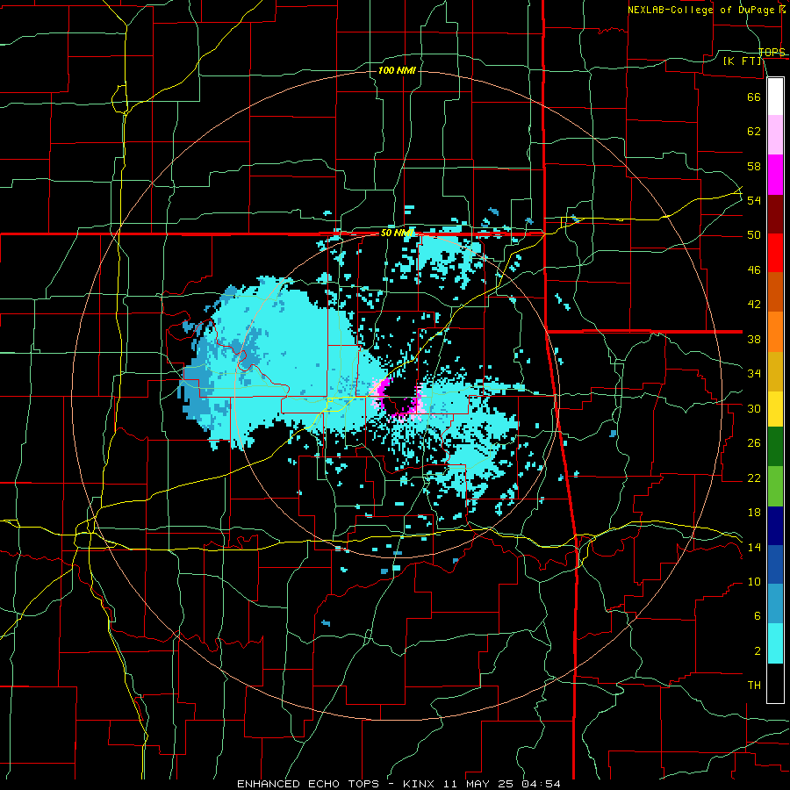Pick the dark red legend swatch
This screenshot has width=790, height=790.
click(x=775, y=213)
